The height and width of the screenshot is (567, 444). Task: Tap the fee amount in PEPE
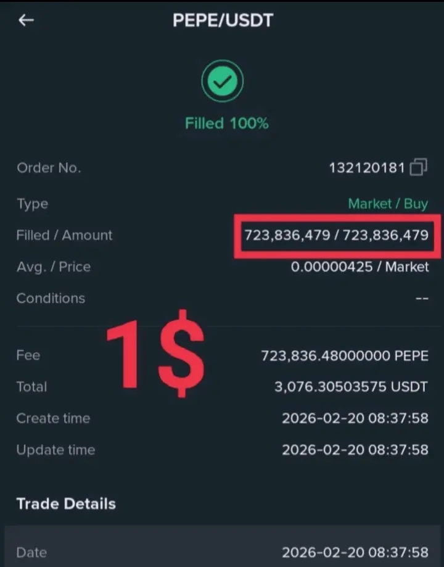[x=344, y=356]
